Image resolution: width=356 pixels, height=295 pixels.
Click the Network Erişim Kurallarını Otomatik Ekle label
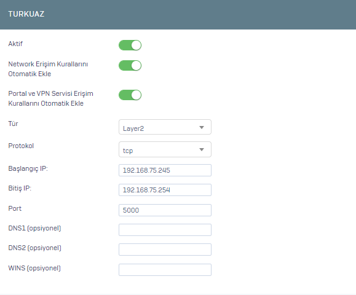[48, 69]
